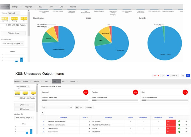Click blue circle icon left of Submit All

pos(168,75)
